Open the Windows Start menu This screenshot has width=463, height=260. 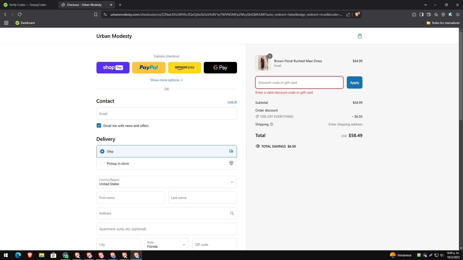6,255
